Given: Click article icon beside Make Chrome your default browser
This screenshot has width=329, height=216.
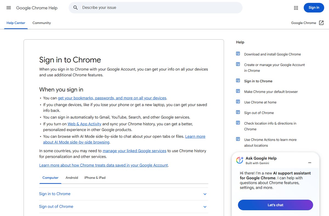Looking at the screenshot, I should click(238, 91).
